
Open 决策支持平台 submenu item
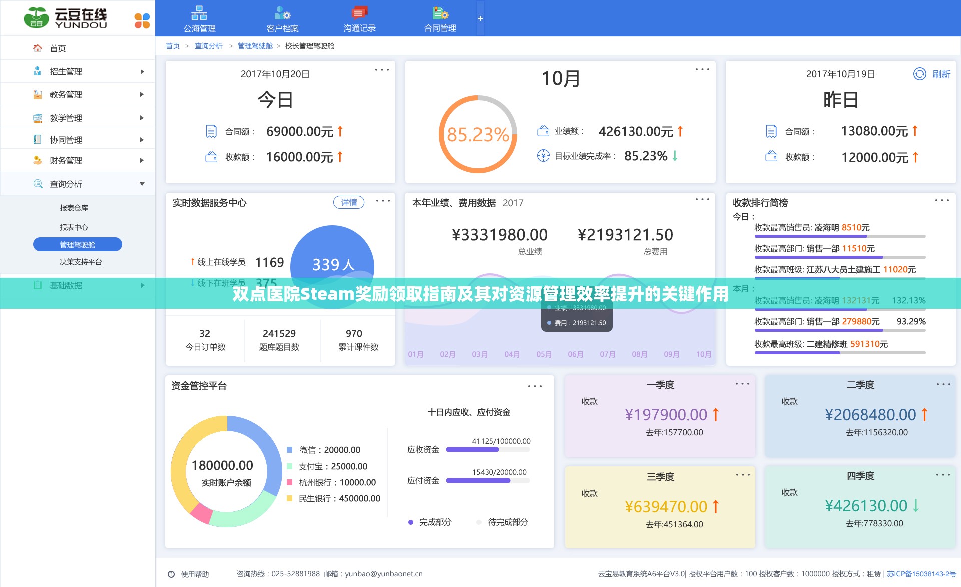[81, 262]
